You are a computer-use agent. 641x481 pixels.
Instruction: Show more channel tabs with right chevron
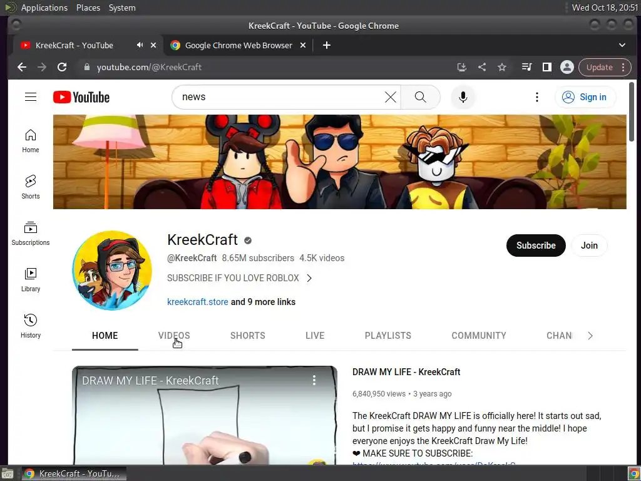coord(590,336)
